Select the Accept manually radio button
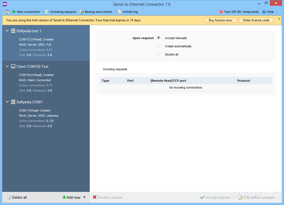Image resolution: width=284 pixels, height=205 pixels. pos(158,38)
